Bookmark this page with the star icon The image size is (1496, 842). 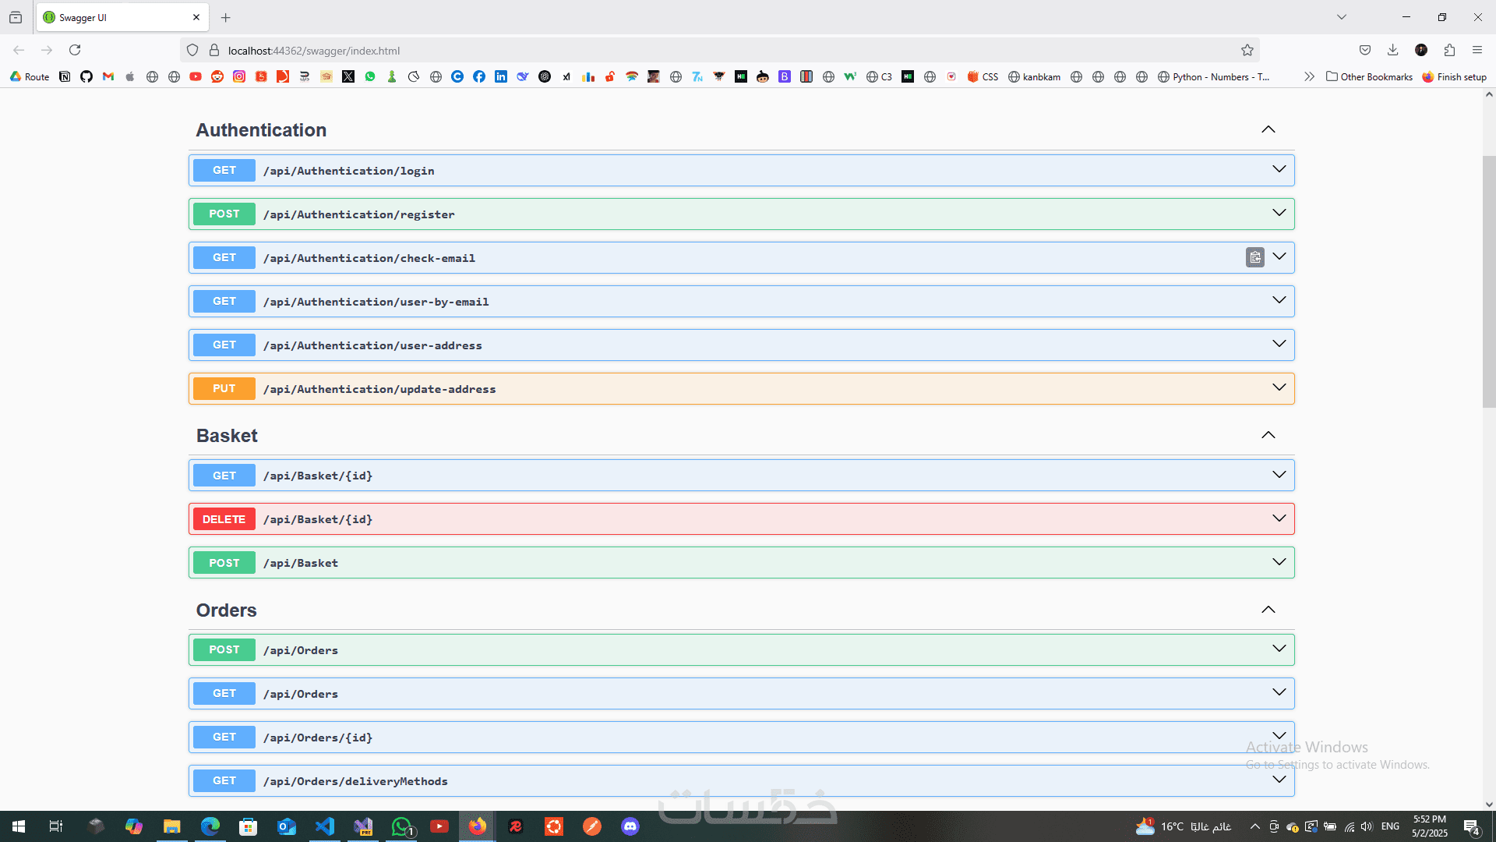click(x=1247, y=51)
